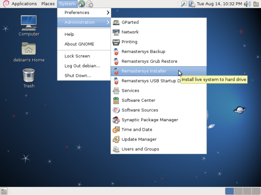Click the Remastersys Installer icon
The height and width of the screenshot is (195, 261).
pyautogui.click(x=116, y=71)
